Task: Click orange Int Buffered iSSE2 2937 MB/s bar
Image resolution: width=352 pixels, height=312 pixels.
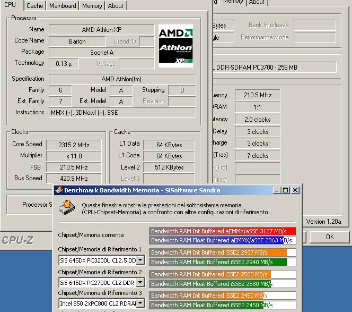Action: coord(223,252)
